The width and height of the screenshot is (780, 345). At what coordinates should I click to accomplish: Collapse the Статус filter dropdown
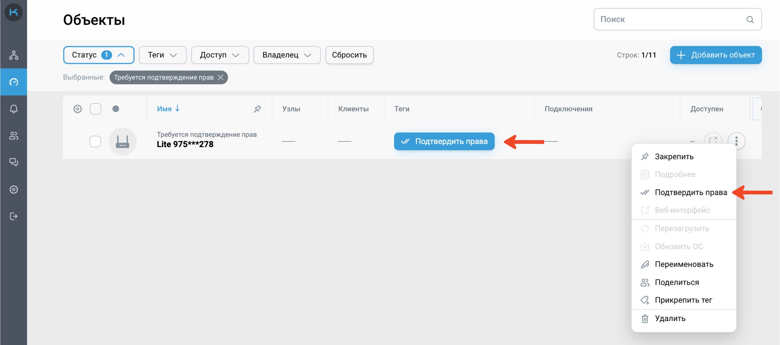tap(98, 55)
